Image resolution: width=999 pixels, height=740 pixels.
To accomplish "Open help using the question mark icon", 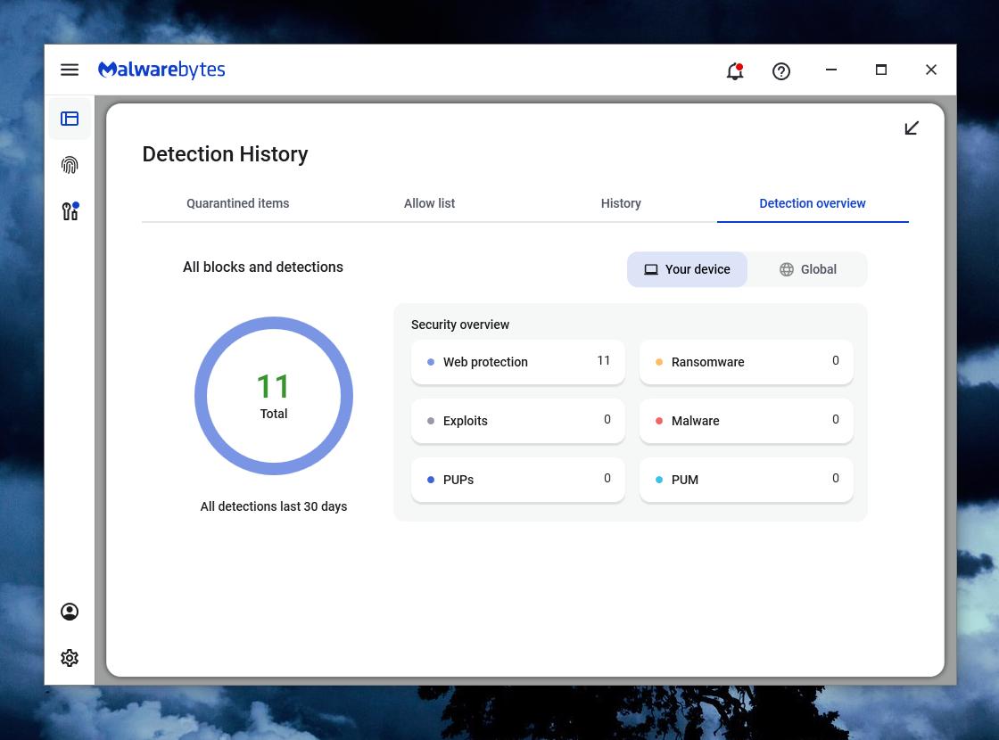I will click(781, 71).
